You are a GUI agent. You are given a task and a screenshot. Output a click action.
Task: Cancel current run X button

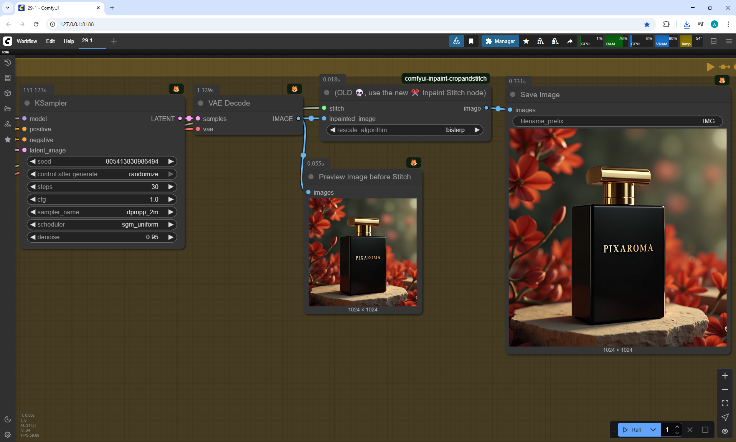coord(690,430)
